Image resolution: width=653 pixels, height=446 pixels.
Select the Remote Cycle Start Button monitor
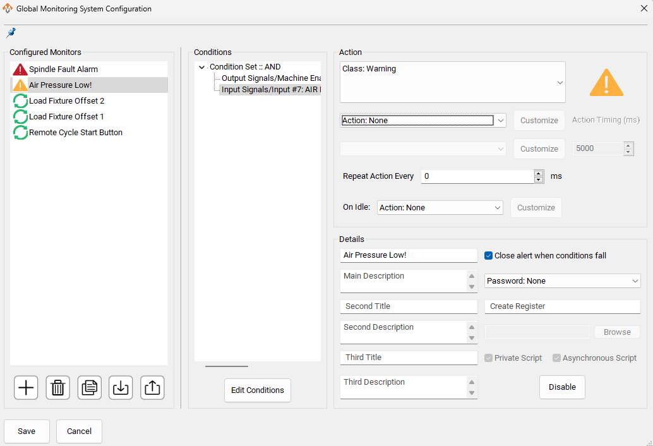click(75, 133)
